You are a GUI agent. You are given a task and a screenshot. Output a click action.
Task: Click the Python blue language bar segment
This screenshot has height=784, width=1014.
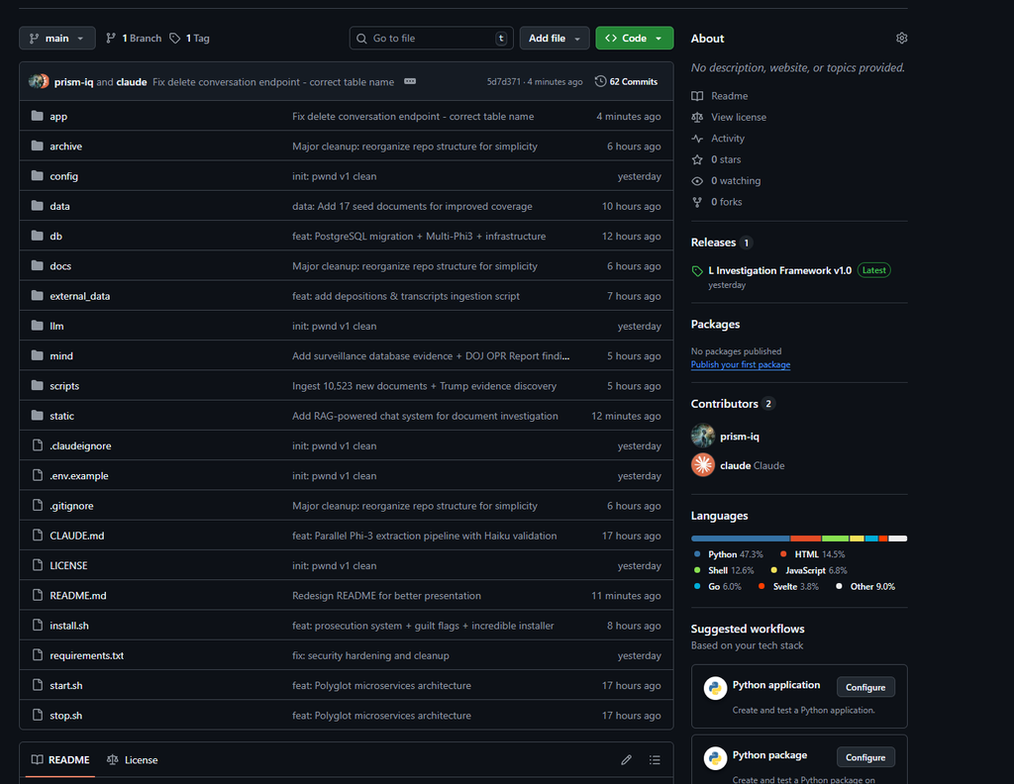click(x=740, y=539)
